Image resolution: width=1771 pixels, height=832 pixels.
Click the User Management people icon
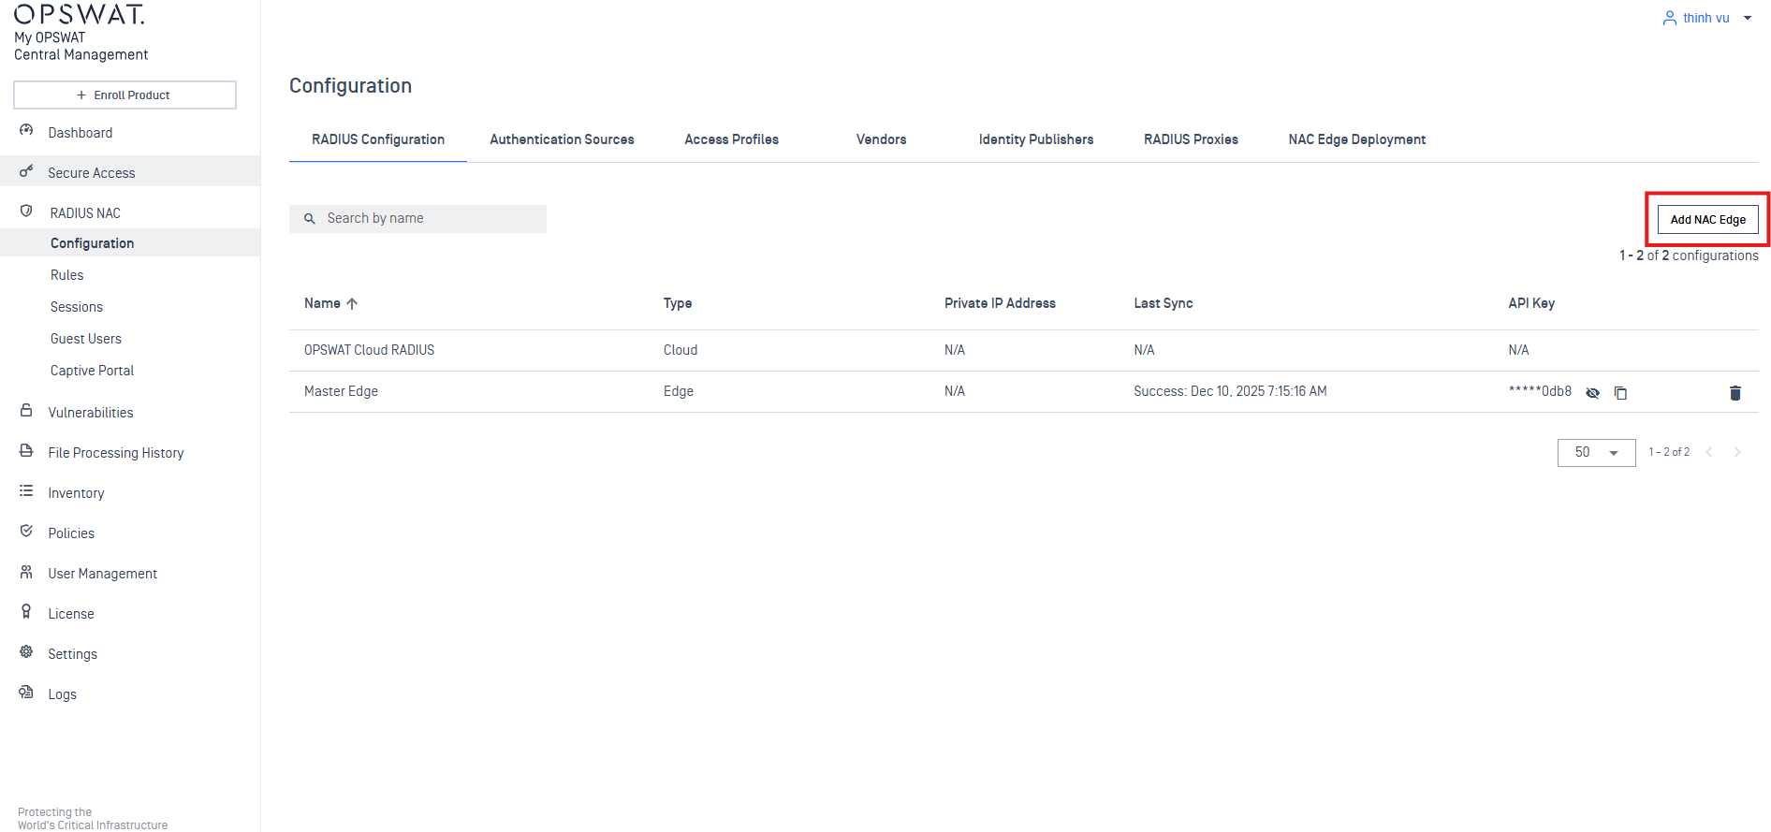point(26,572)
